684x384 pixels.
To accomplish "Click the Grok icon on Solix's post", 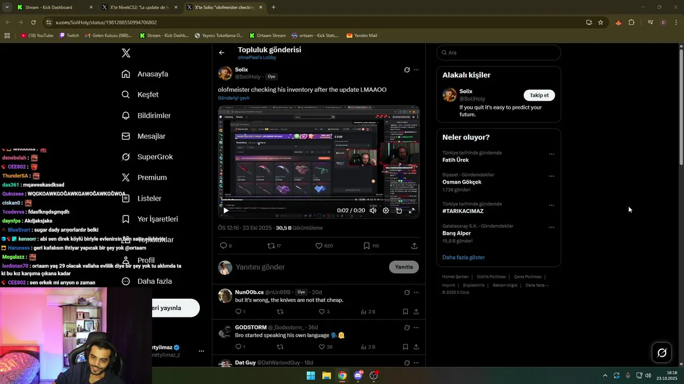I will tap(407, 70).
